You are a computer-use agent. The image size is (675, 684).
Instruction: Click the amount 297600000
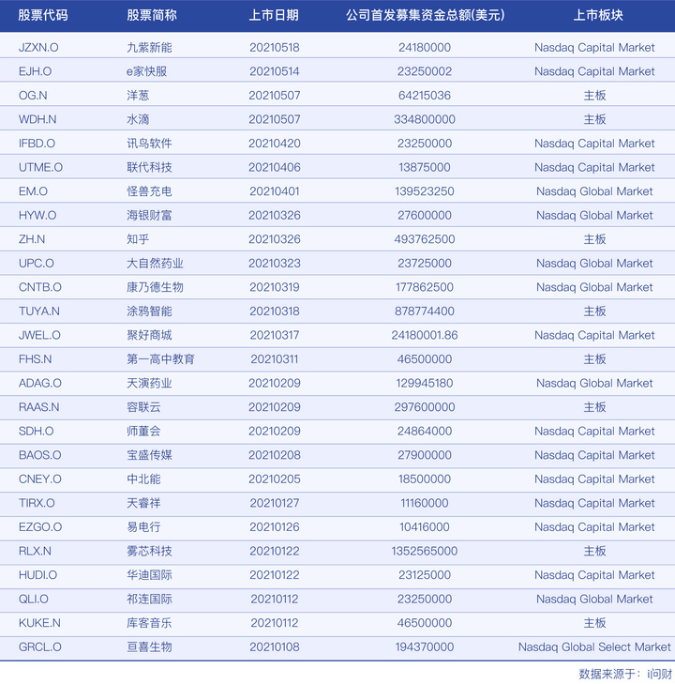pyautogui.click(x=425, y=407)
